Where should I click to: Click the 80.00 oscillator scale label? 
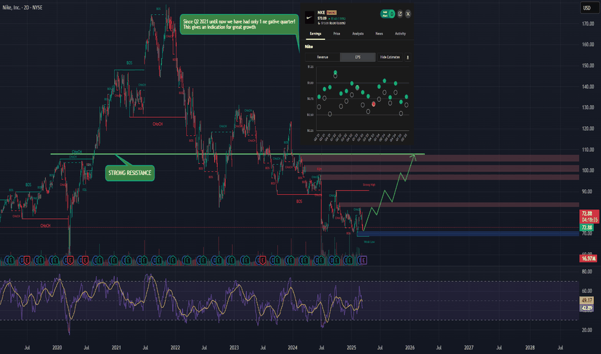587,272
